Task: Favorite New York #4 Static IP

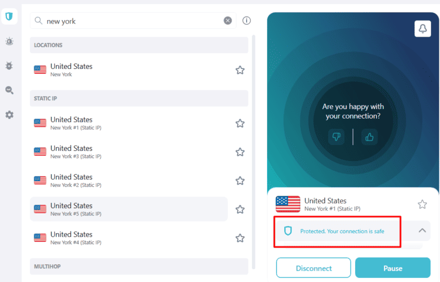Action: 240,238
